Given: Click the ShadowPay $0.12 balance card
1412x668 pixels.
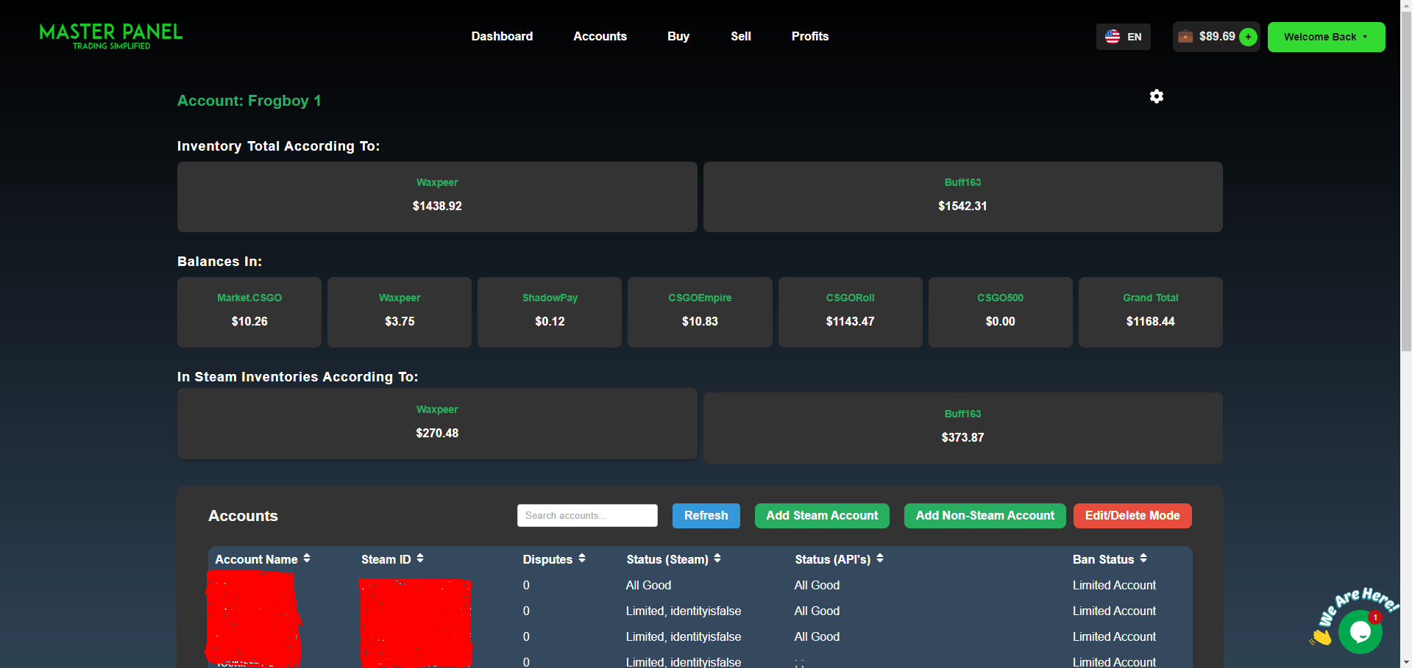Looking at the screenshot, I should [x=550, y=312].
